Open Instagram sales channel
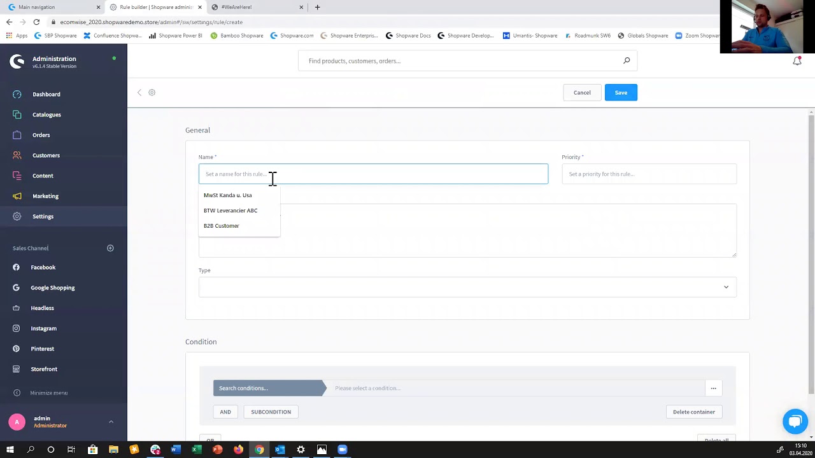Image resolution: width=815 pixels, height=458 pixels. coord(43,328)
